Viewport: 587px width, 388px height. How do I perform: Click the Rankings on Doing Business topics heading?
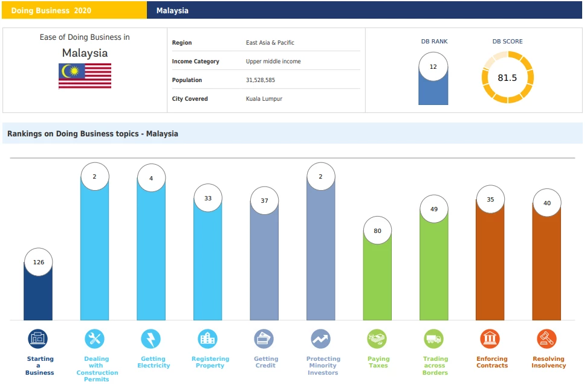pyautogui.click(x=93, y=134)
